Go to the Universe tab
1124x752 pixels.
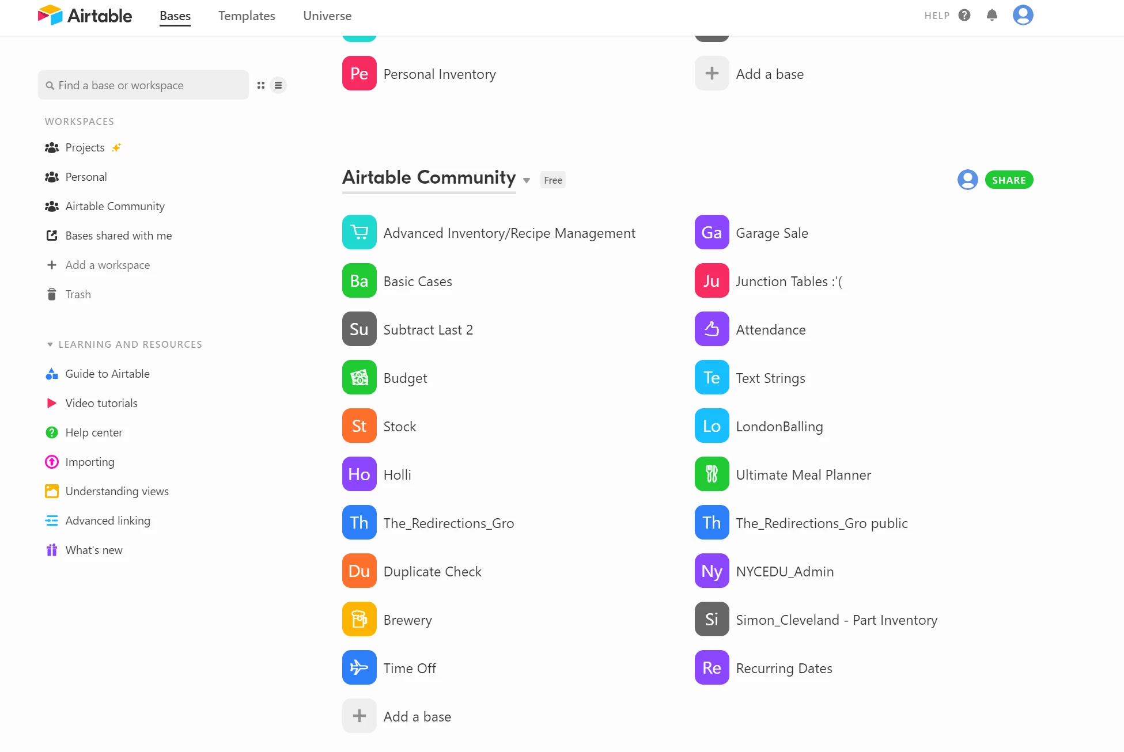327,16
